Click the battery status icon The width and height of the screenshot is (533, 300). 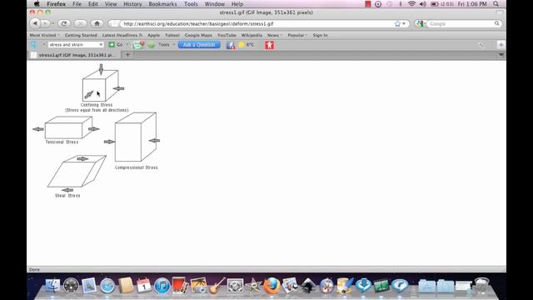tap(435, 4)
